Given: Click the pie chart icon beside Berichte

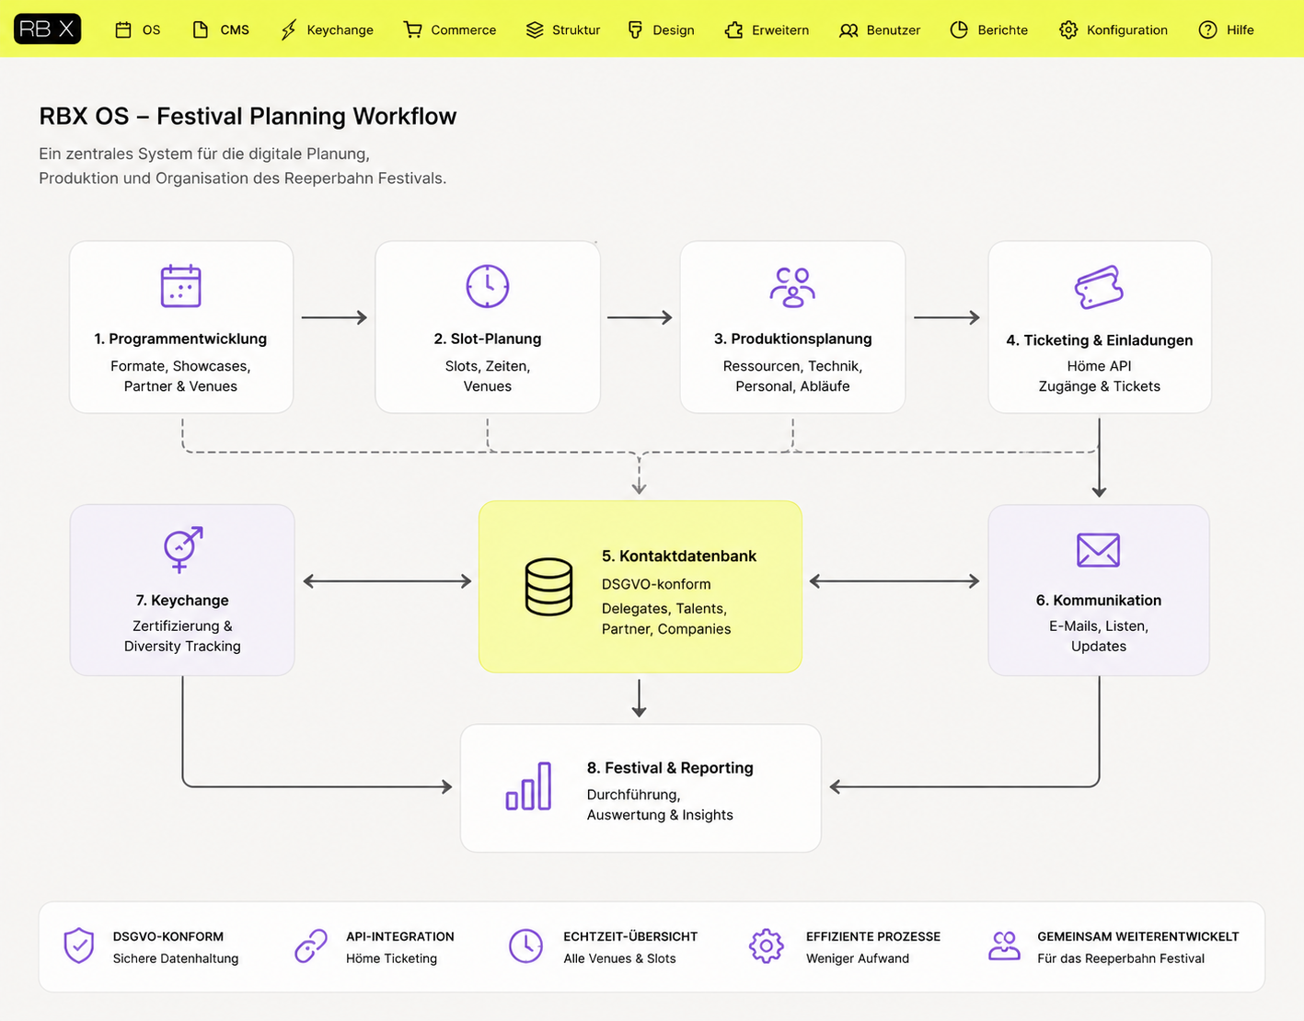Looking at the screenshot, I should pyautogui.click(x=959, y=29).
